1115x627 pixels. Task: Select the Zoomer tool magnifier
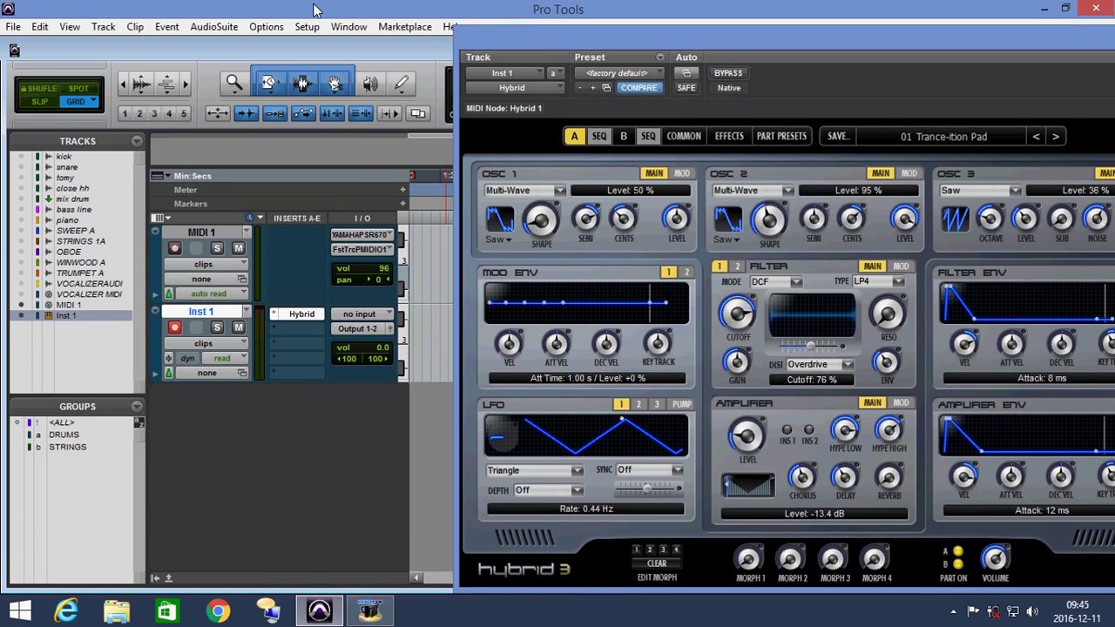(x=234, y=84)
